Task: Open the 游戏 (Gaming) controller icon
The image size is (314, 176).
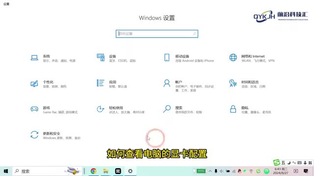Action: tap(34, 109)
